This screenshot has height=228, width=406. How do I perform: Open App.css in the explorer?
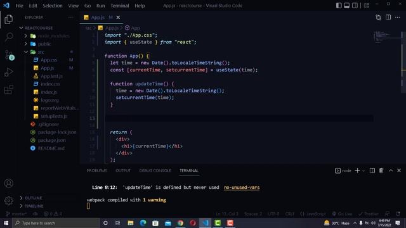tap(48, 60)
